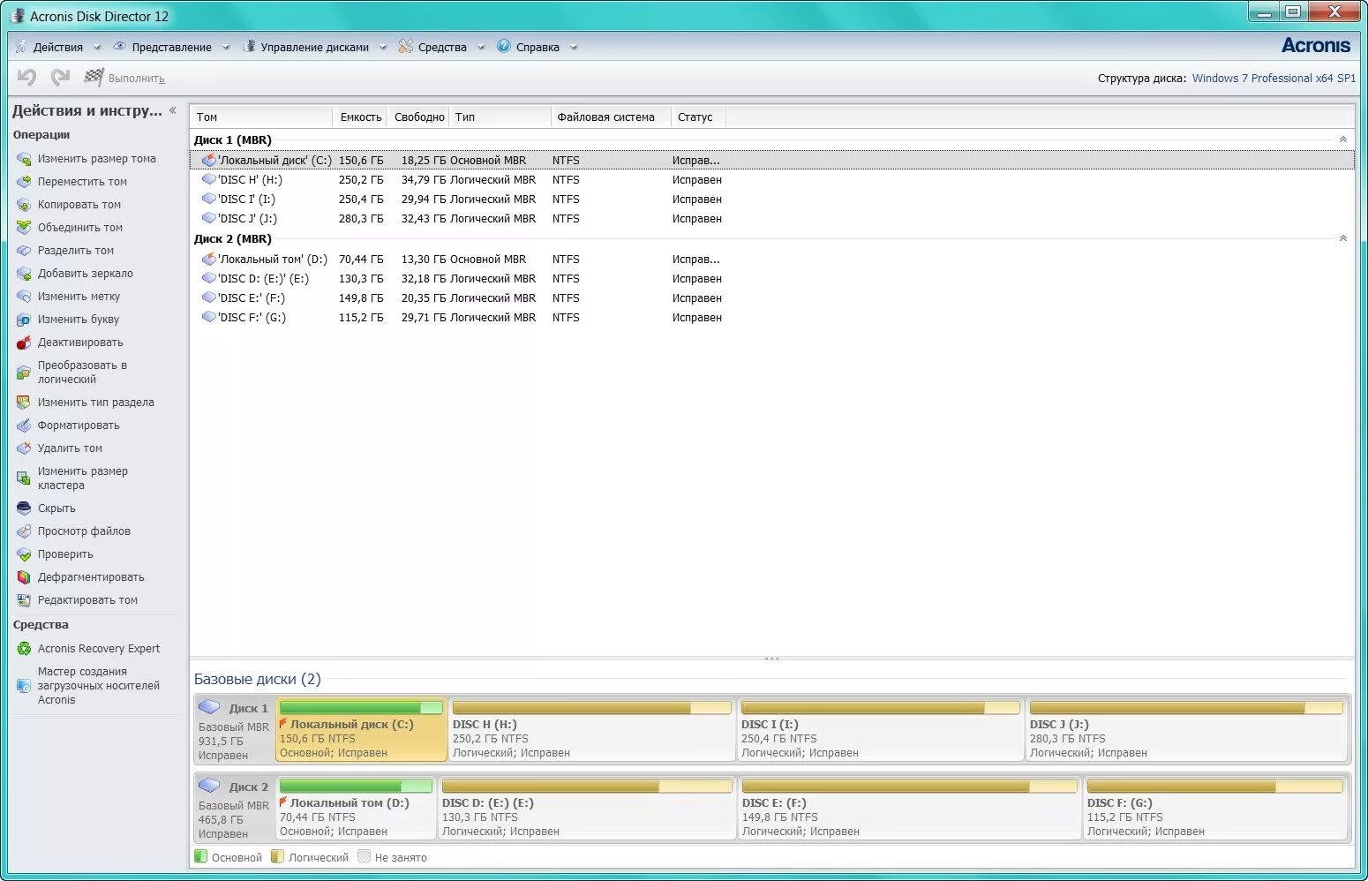
Task: Click the Undo arrow icon in toolbar
Action: pyautogui.click(x=26, y=78)
